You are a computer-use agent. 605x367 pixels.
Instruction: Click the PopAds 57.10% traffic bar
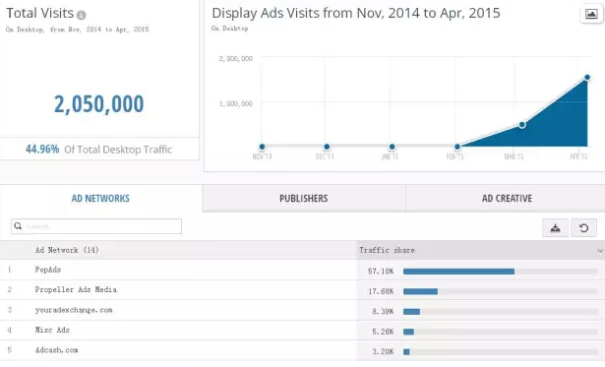click(x=458, y=272)
